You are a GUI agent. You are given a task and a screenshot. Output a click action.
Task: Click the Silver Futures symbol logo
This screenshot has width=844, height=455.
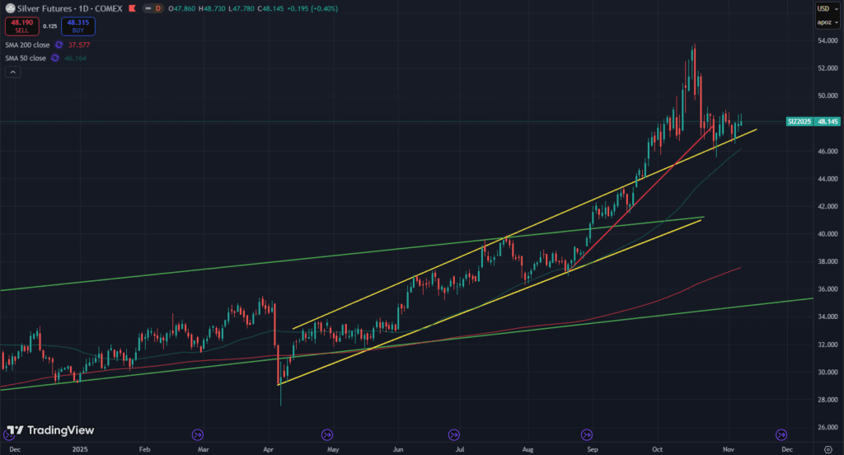coord(10,8)
